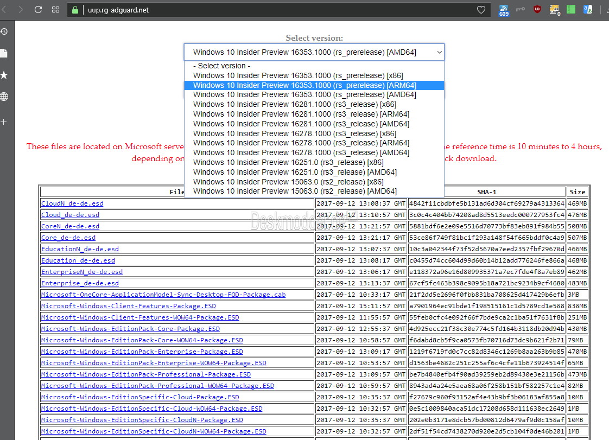Bookmark page with the heart icon

(x=481, y=10)
